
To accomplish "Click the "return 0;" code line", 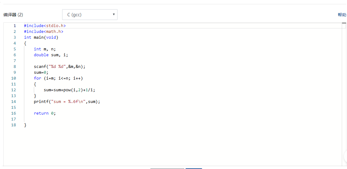I will [x=45, y=113].
